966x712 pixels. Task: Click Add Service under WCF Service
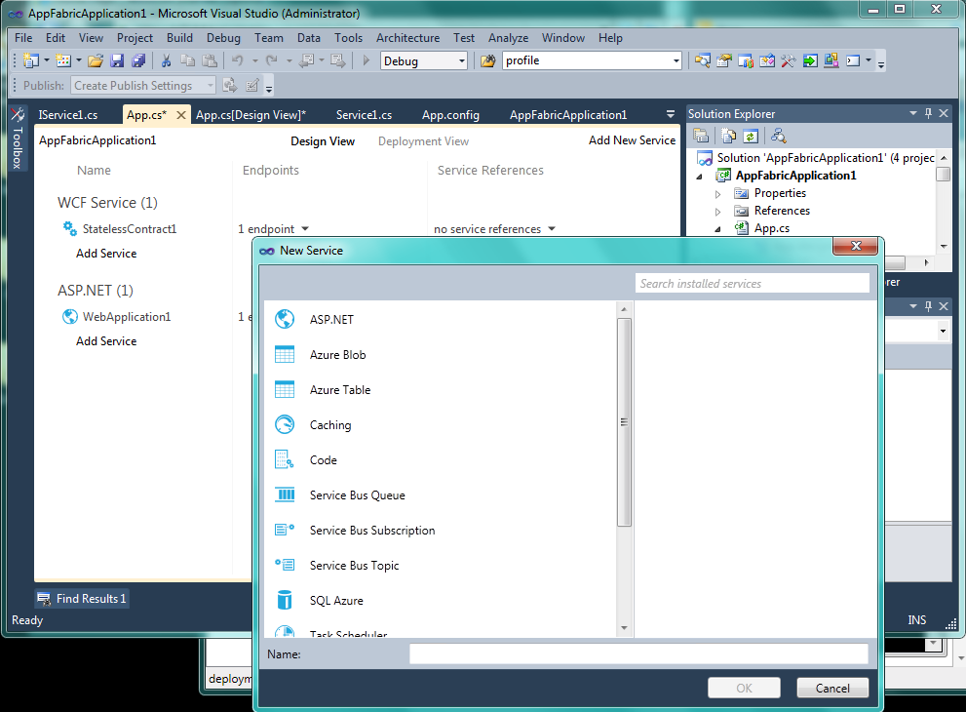pyautogui.click(x=106, y=254)
